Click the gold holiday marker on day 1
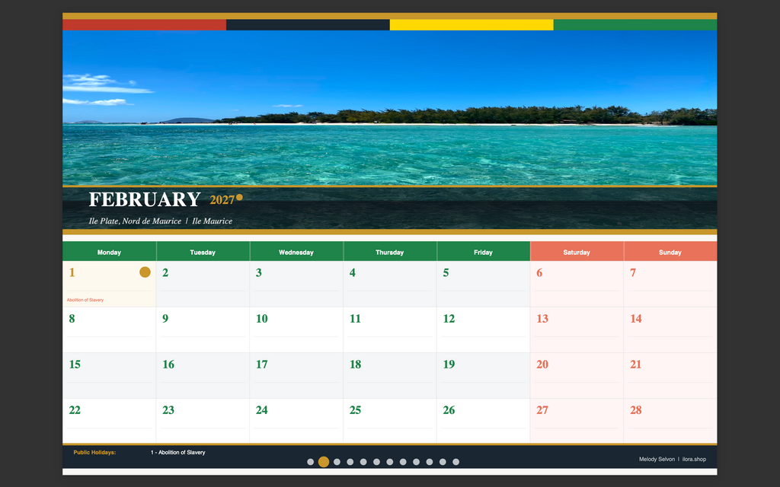This screenshot has width=780, height=487. [x=145, y=272]
